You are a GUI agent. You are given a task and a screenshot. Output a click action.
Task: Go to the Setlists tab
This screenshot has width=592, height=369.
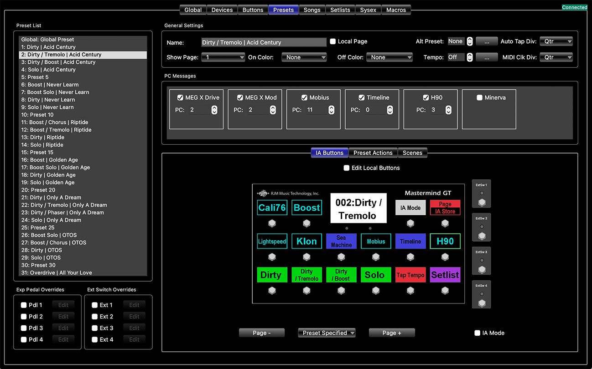(x=340, y=10)
